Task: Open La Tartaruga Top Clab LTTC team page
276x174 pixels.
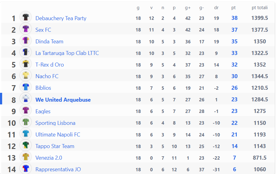Action: [67, 53]
